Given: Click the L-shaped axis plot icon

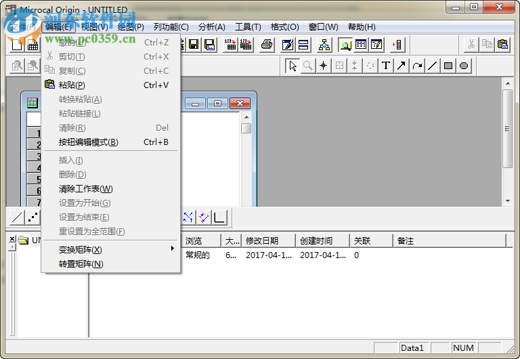Looking at the screenshot, I should tap(219, 217).
